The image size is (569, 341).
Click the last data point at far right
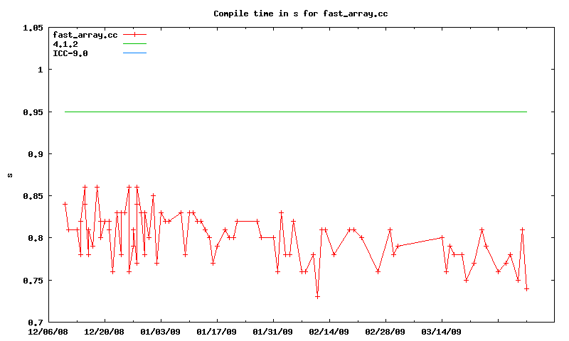[527, 288]
